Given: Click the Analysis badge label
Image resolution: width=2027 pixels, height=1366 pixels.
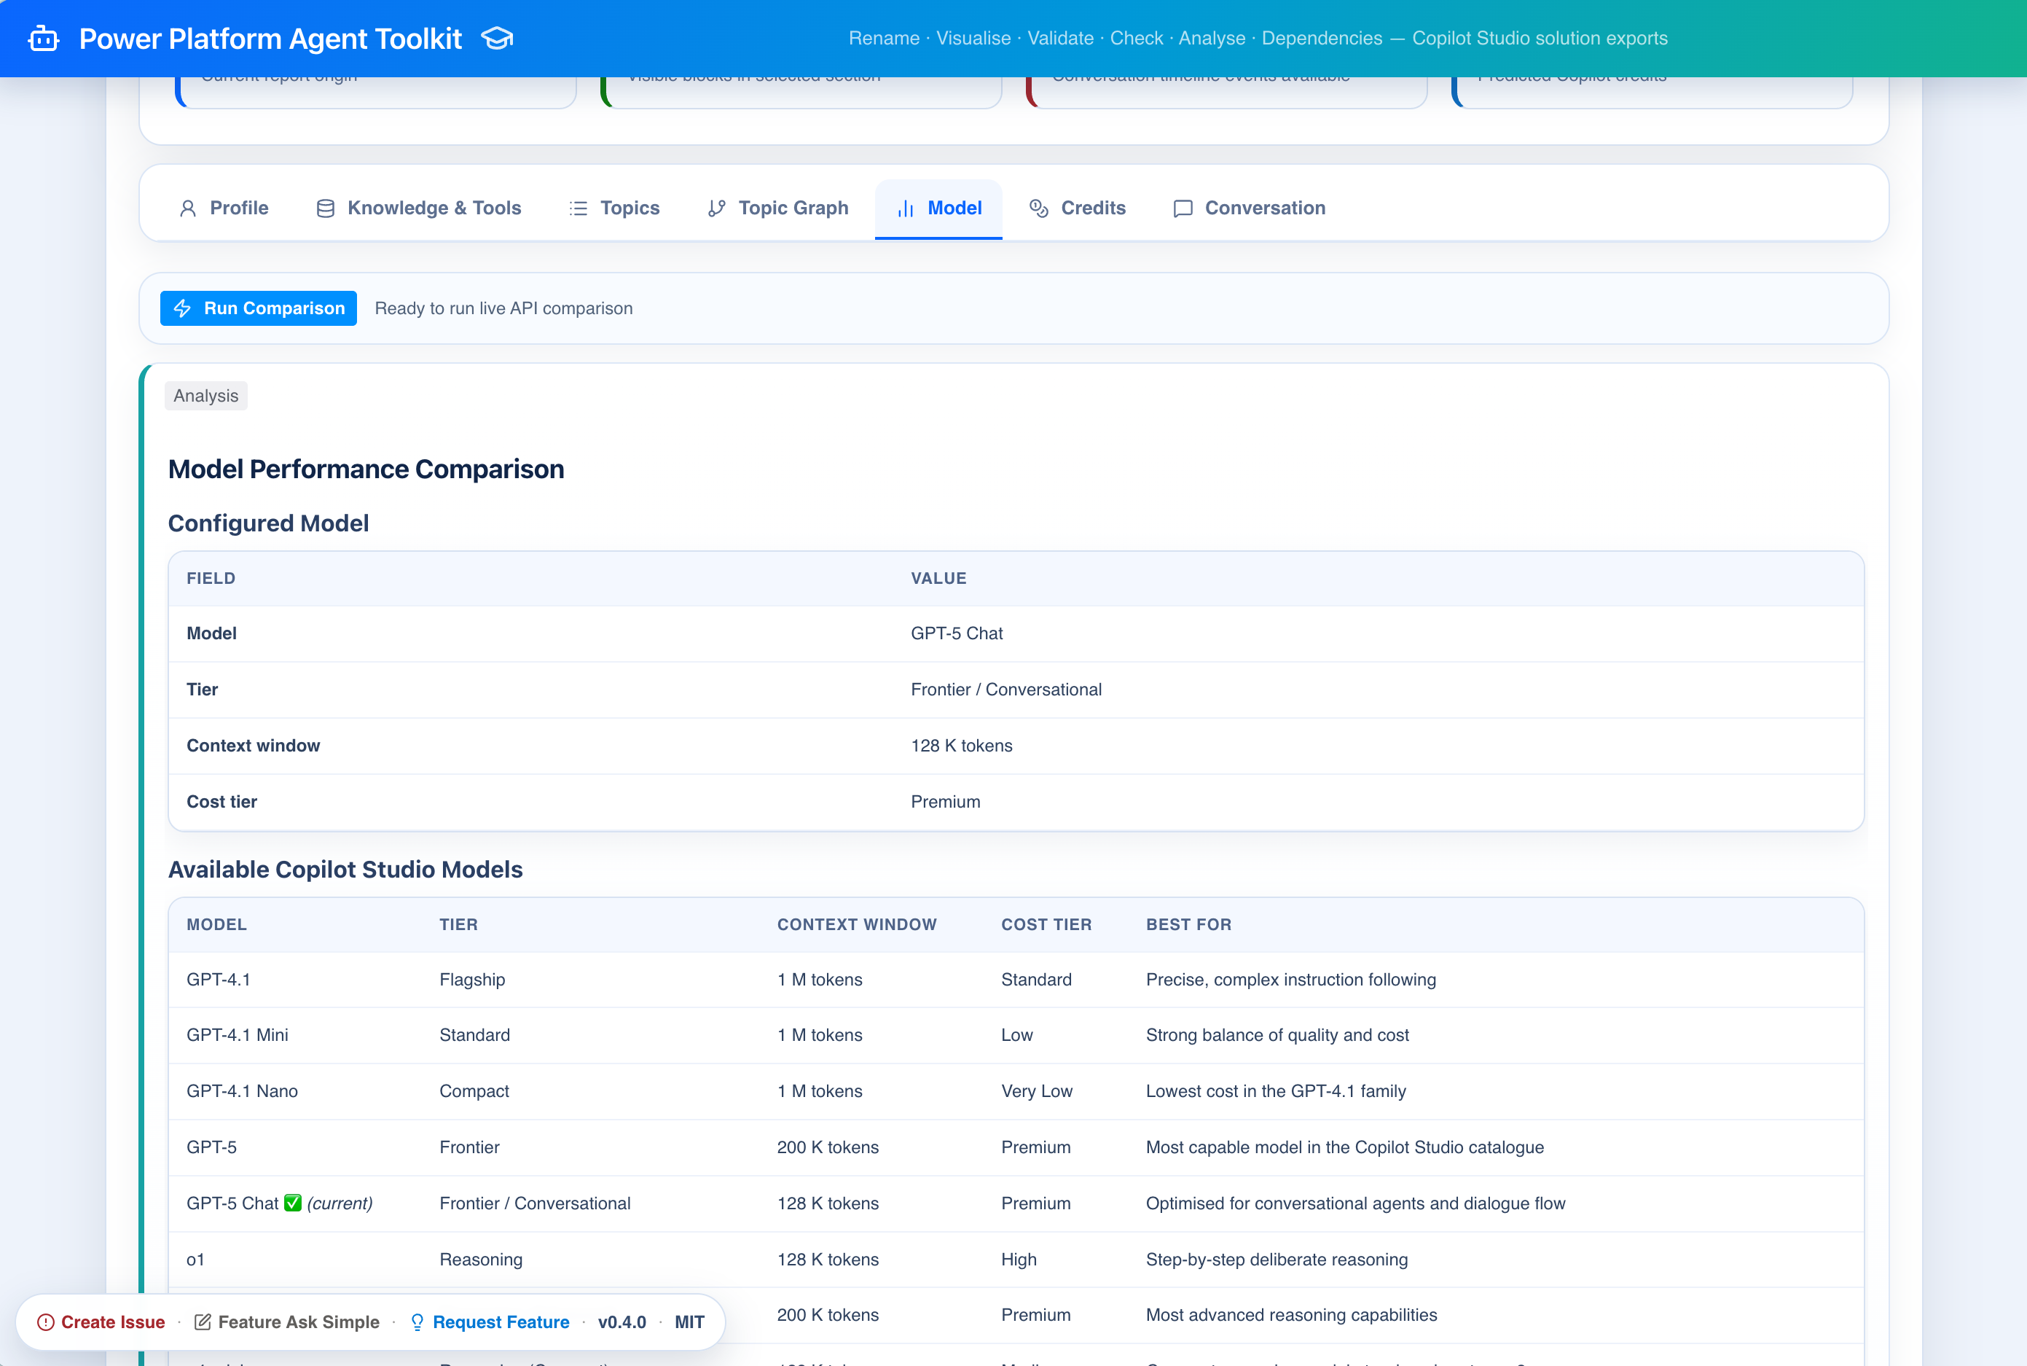Looking at the screenshot, I should pos(205,396).
